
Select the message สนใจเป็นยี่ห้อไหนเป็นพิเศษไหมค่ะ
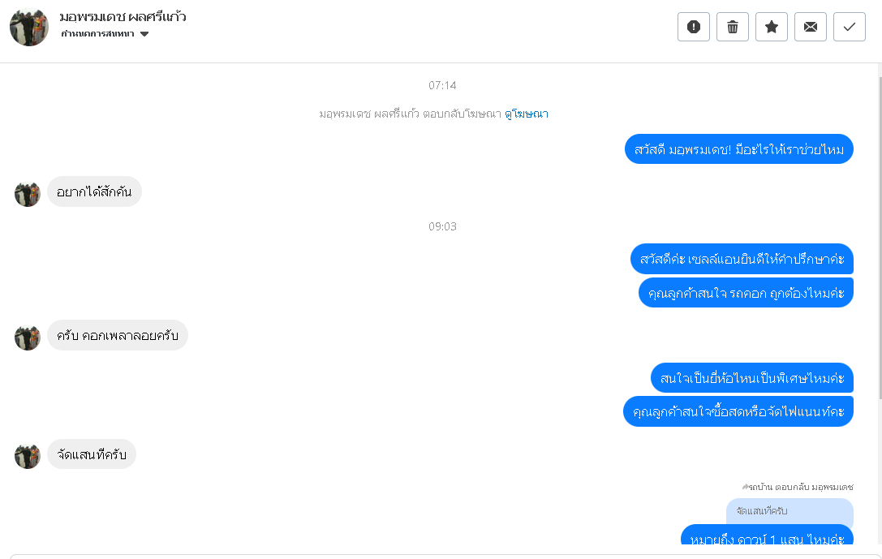(752, 378)
